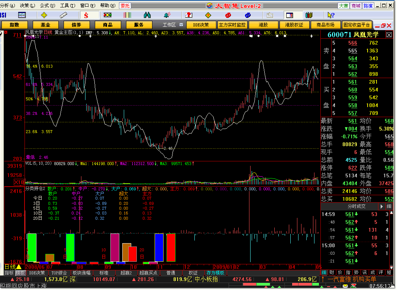The height and width of the screenshot is (290, 397).
Task: Click the 细 button beside 分时成交
Action: coord(389,207)
